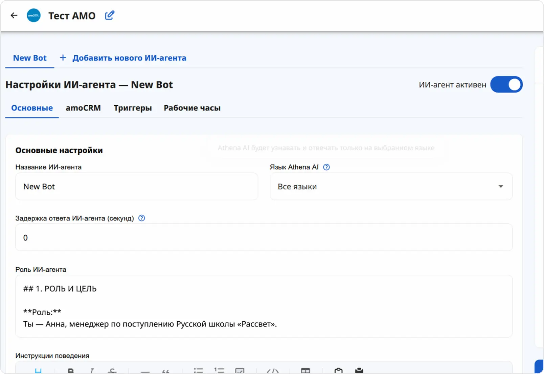The width and height of the screenshot is (544, 374).
Task: Click the Название ИИ-агента input field
Action: coord(137,187)
